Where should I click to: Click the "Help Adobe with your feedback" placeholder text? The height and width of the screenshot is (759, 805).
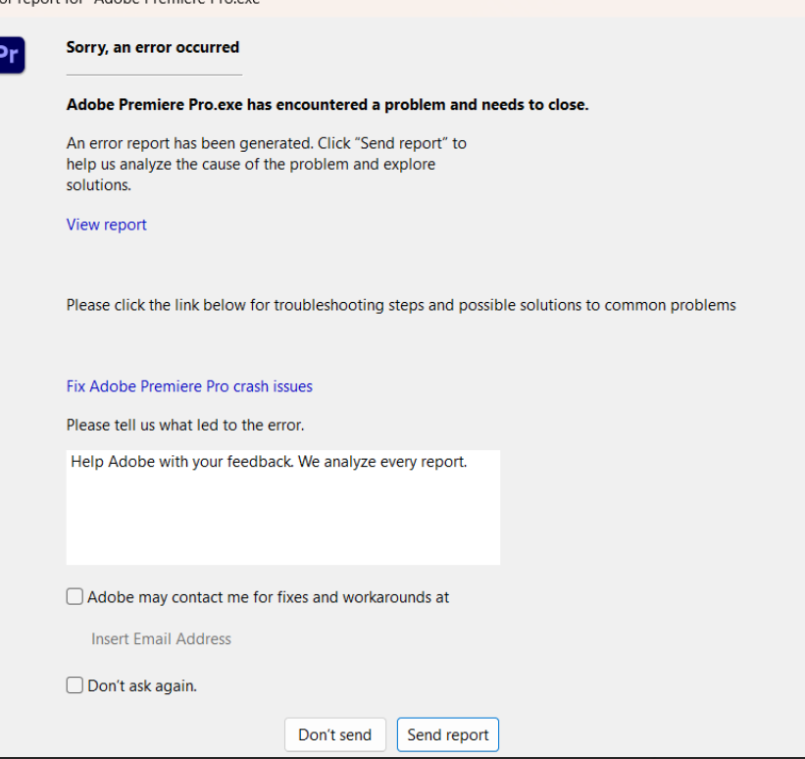(268, 462)
